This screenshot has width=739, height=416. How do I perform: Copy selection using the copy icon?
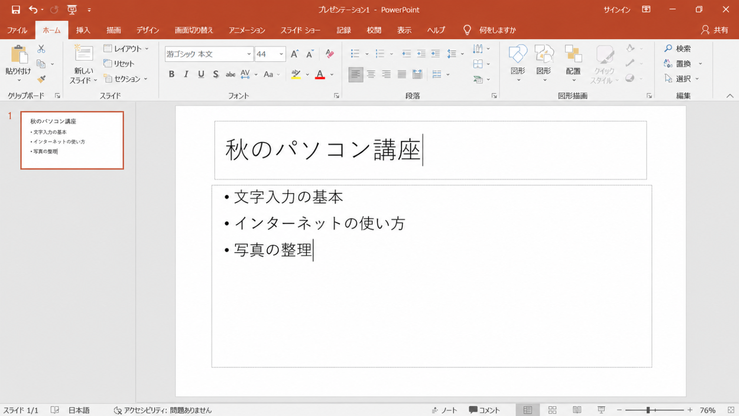41,64
